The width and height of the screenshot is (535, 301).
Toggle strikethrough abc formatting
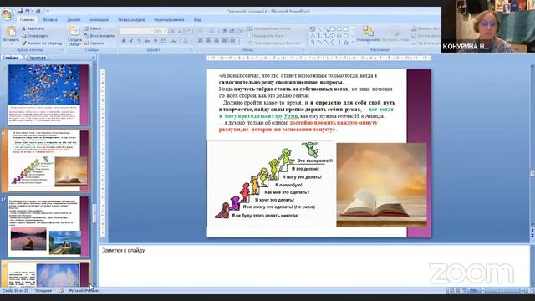point(147,41)
